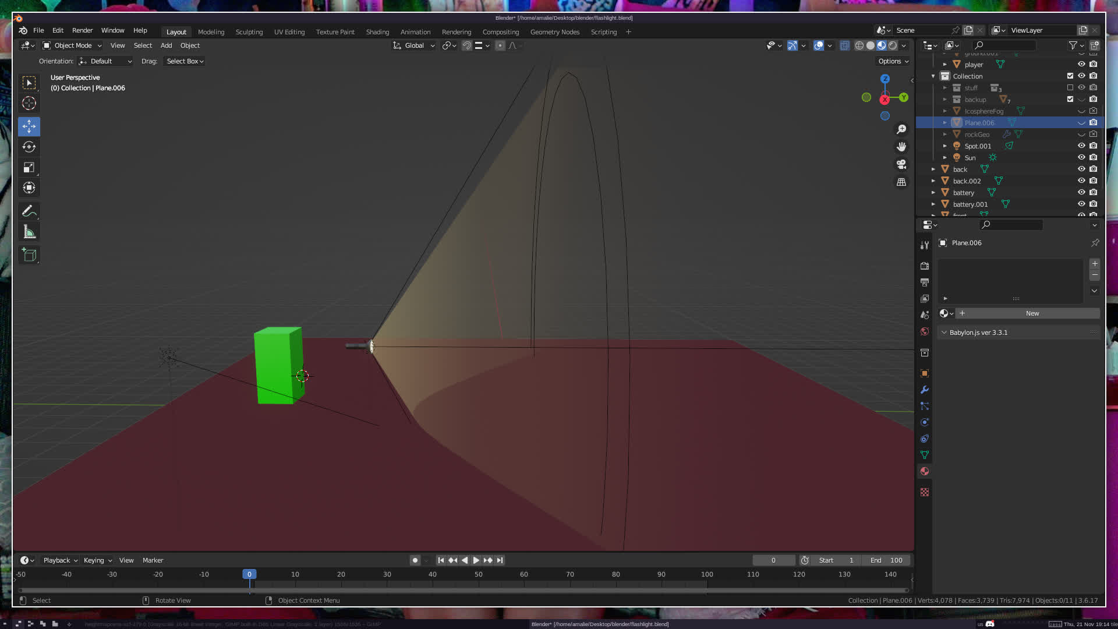
Task: Select the Annotate tool
Action: pyautogui.click(x=29, y=211)
